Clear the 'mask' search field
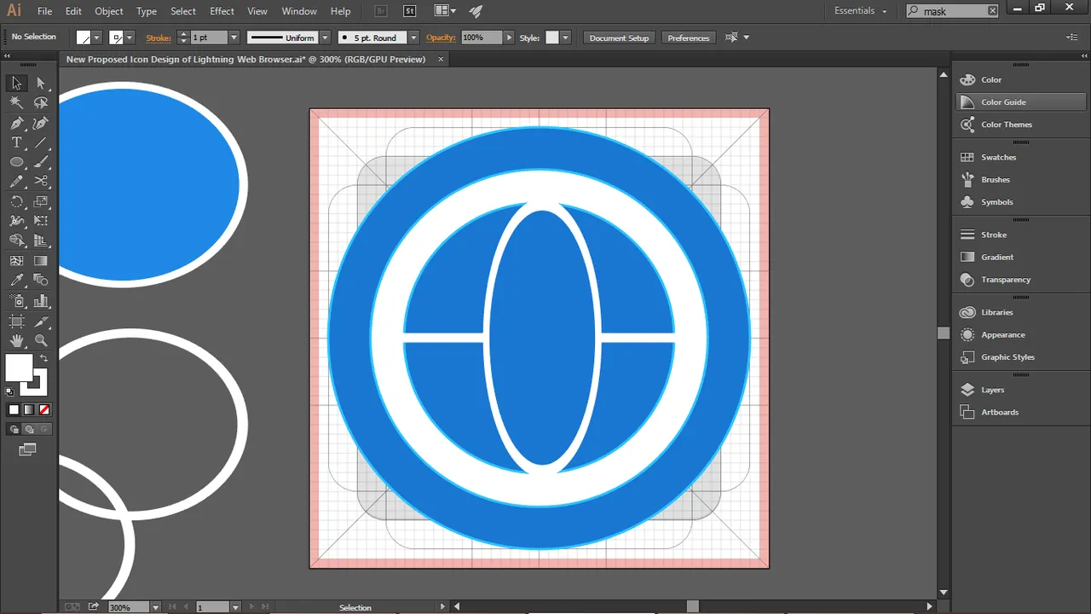 click(x=992, y=11)
